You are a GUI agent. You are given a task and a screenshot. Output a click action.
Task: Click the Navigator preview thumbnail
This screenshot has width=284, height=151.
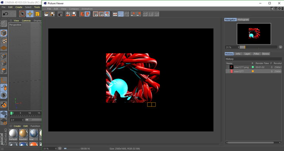[254, 34]
